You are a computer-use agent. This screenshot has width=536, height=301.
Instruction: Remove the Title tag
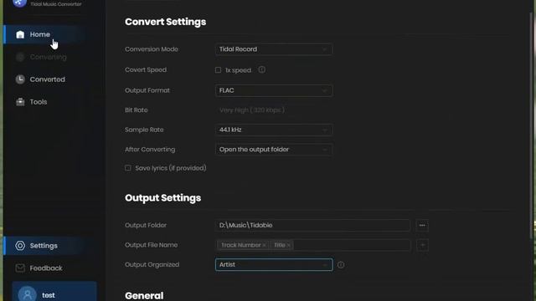click(x=288, y=245)
